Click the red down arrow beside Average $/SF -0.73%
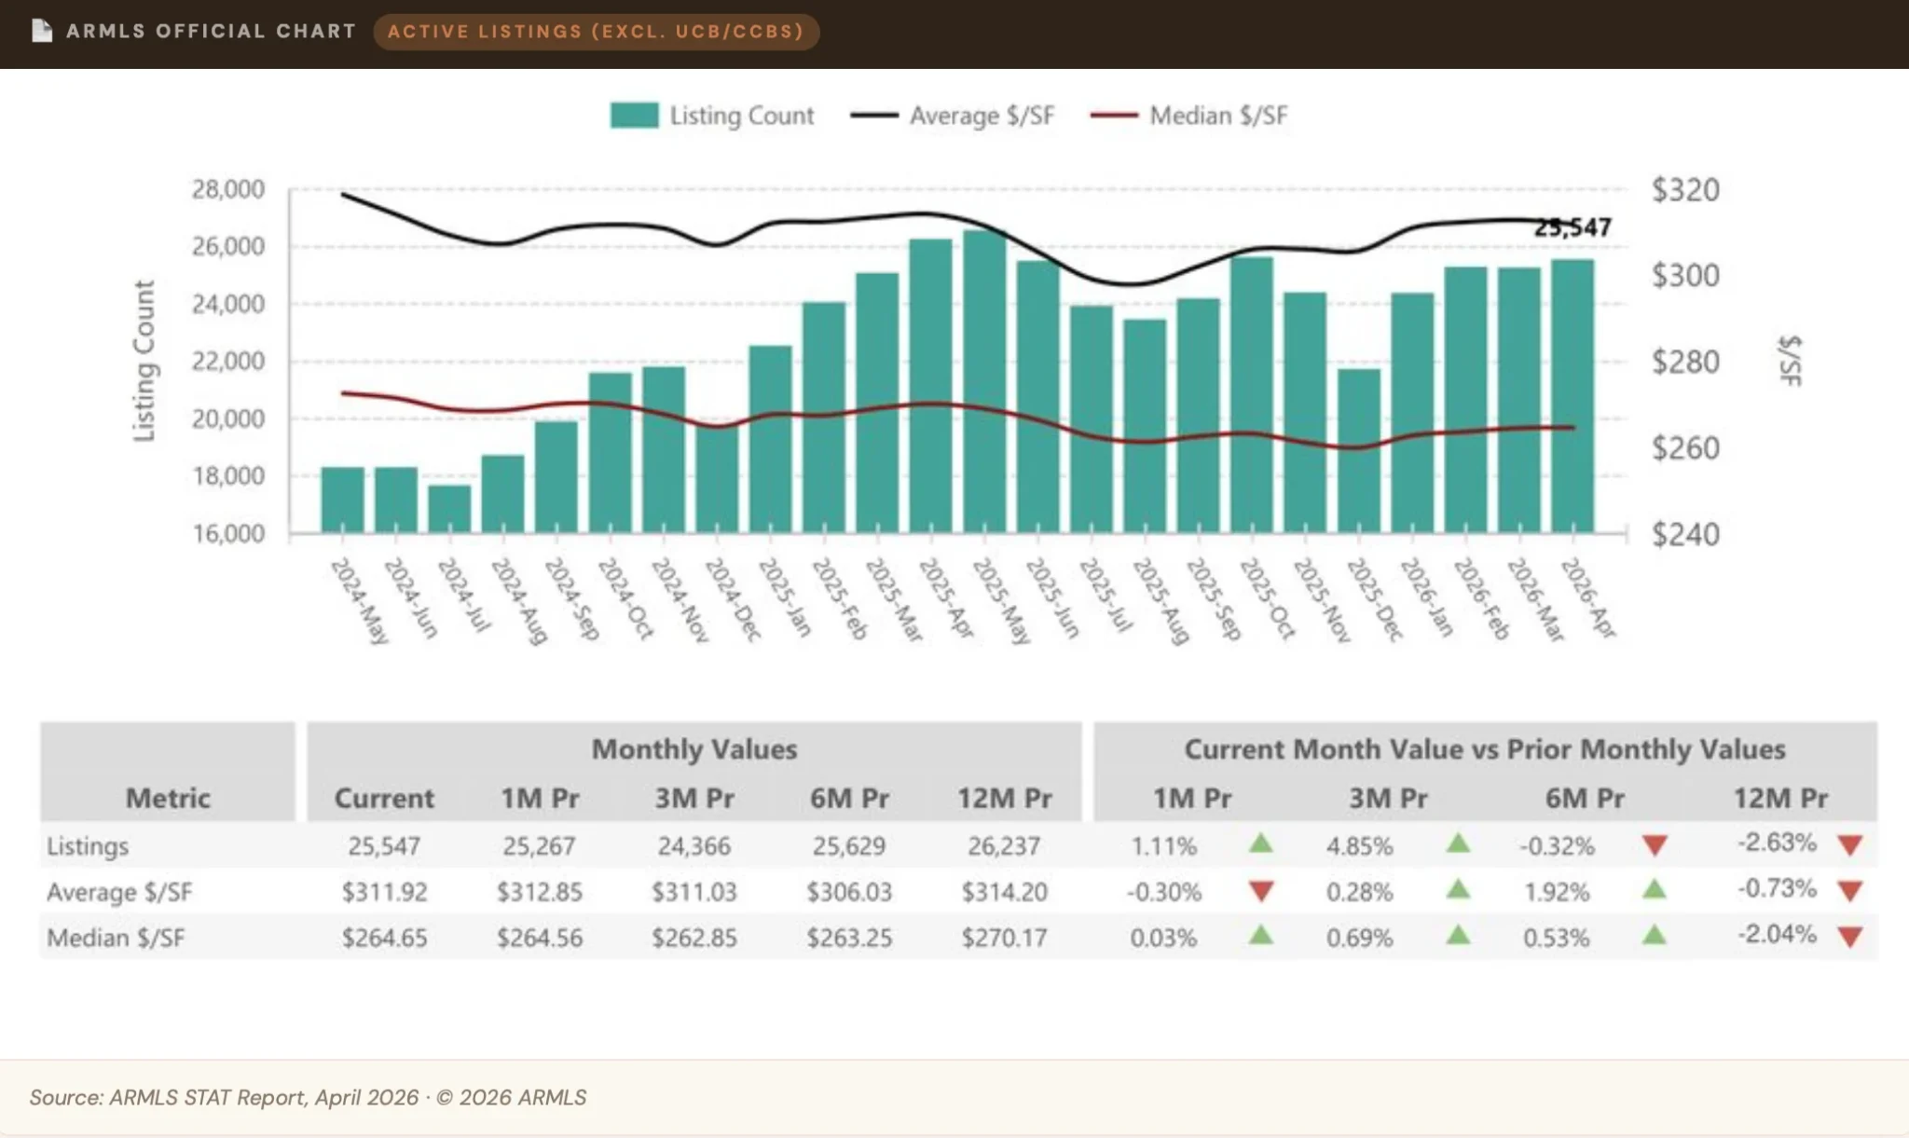Image resolution: width=1909 pixels, height=1138 pixels. 1850,892
